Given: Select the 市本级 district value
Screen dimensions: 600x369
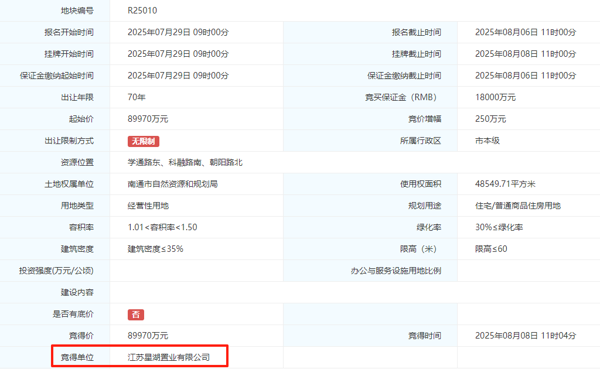Looking at the screenshot, I should [x=487, y=141].
